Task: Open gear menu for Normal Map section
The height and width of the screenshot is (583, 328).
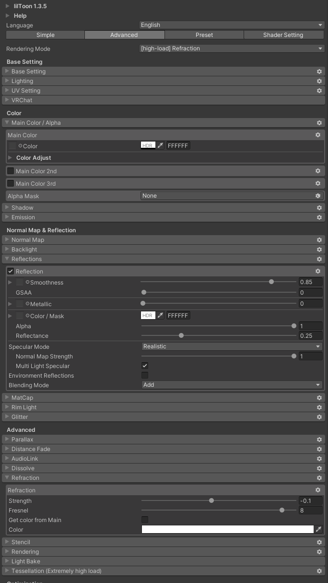Action: (319, 240)
